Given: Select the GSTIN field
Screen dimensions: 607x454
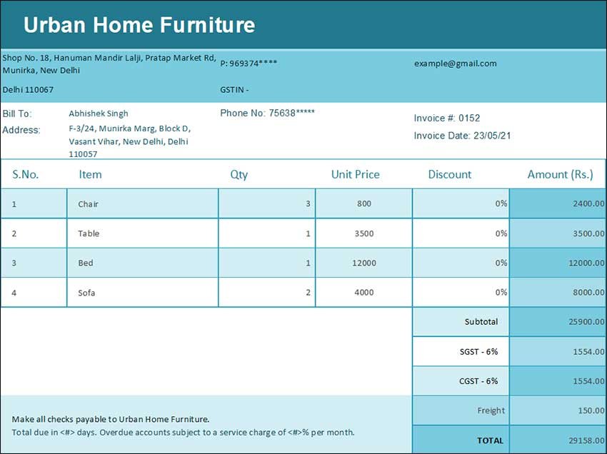Looking at the screenshot, I should (234, 90).
